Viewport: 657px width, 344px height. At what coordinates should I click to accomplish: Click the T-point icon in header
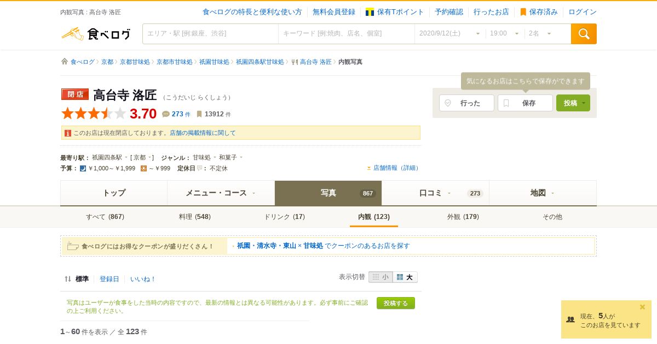click(x=370, y=12)
